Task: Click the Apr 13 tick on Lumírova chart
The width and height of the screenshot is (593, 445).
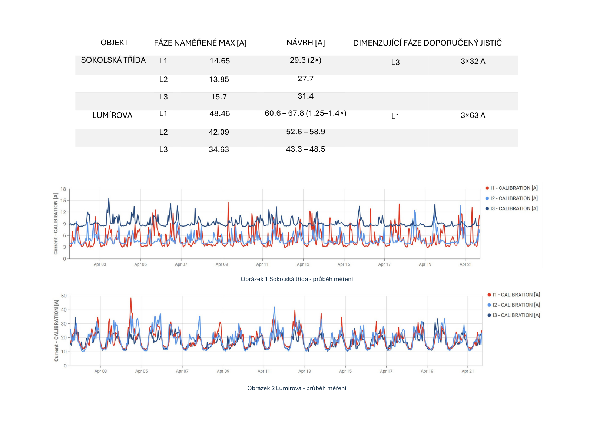Action: click(x=305, y=371)
